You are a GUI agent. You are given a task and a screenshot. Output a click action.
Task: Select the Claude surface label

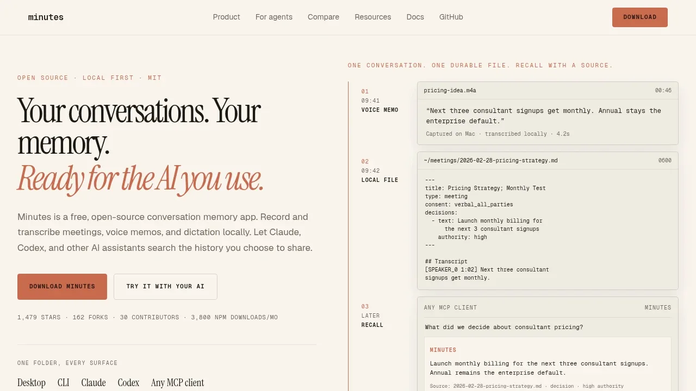point(94,383)
